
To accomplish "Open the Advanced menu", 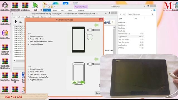I will 35,17.
